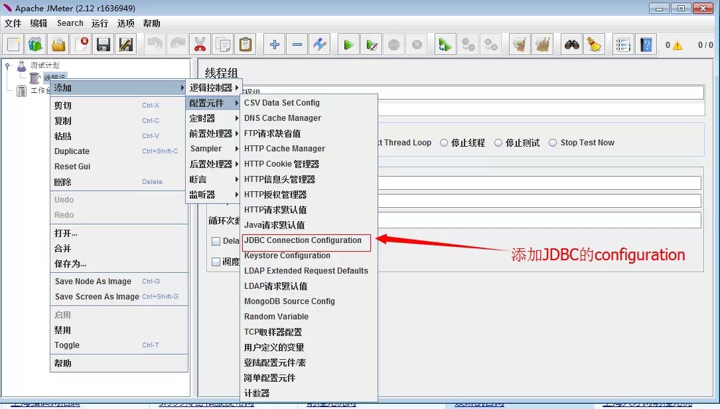The width and height of the screenshot is (720, 409).
Task: Start the test with green play icon
Action: tap(348, 44)
